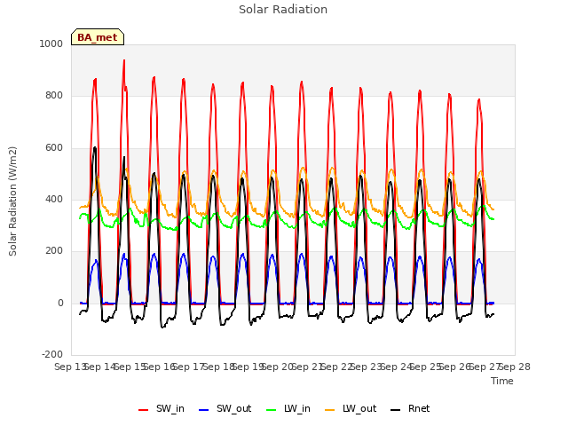This screenshot has height=426, width=568.
Task: Click the Sep 13 x-axis label
Action: (70, 367)
